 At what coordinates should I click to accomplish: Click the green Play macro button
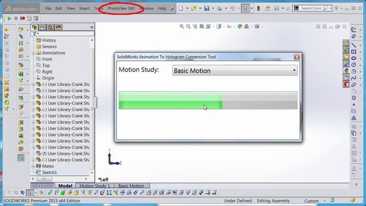[9, 18]
